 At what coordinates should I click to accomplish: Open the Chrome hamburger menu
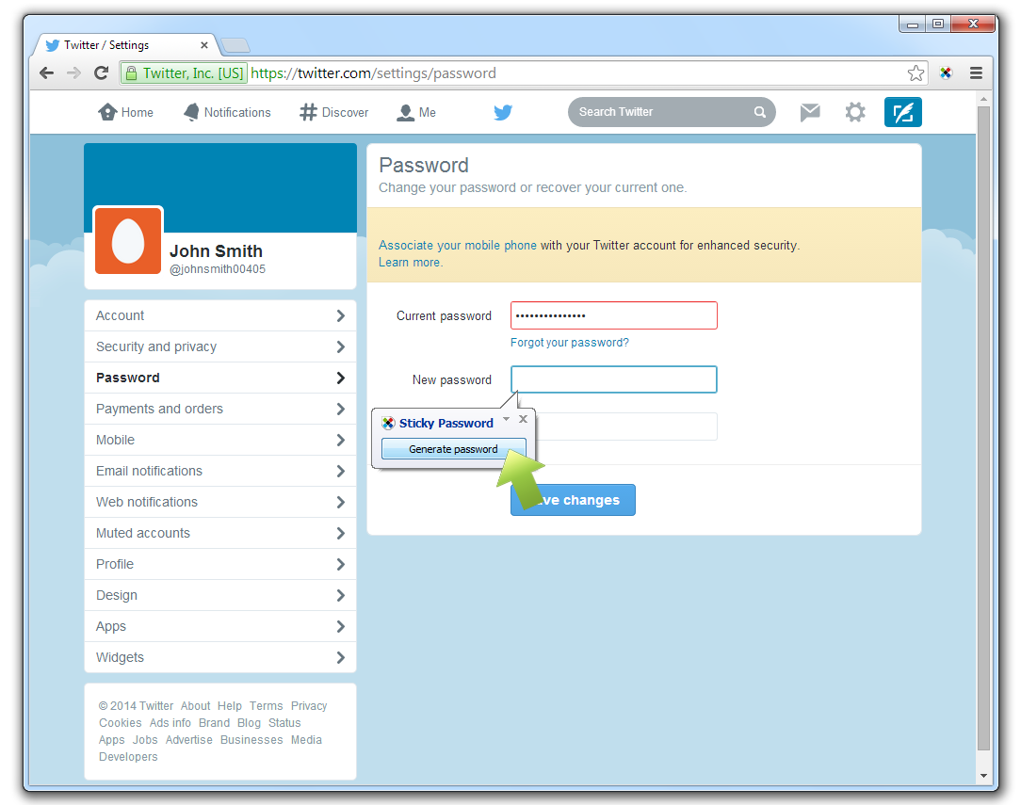pos(976,72)
